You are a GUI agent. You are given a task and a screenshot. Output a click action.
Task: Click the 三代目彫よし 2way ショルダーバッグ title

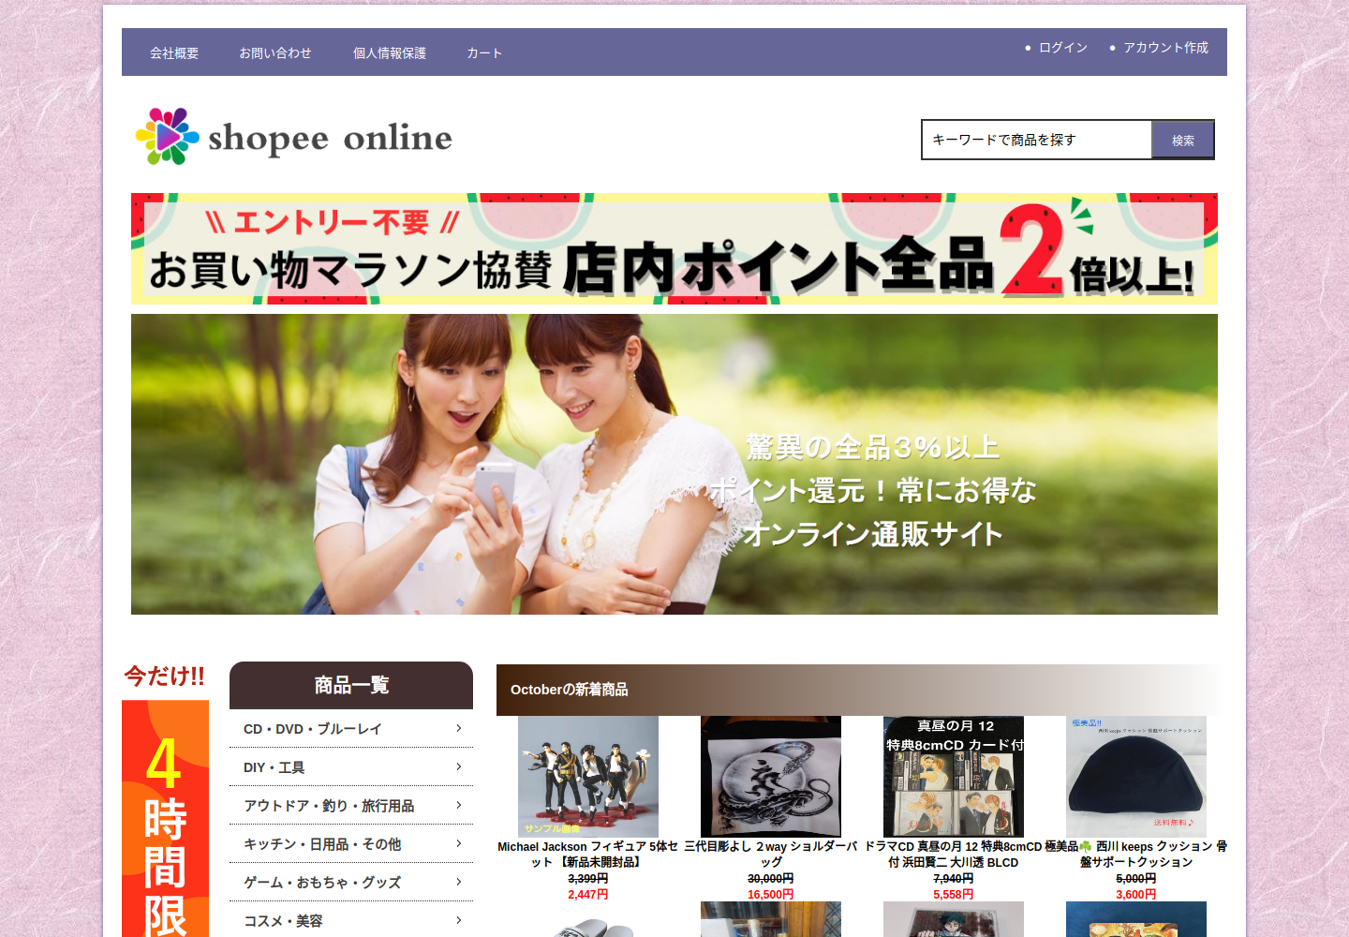tap(771, 855)
